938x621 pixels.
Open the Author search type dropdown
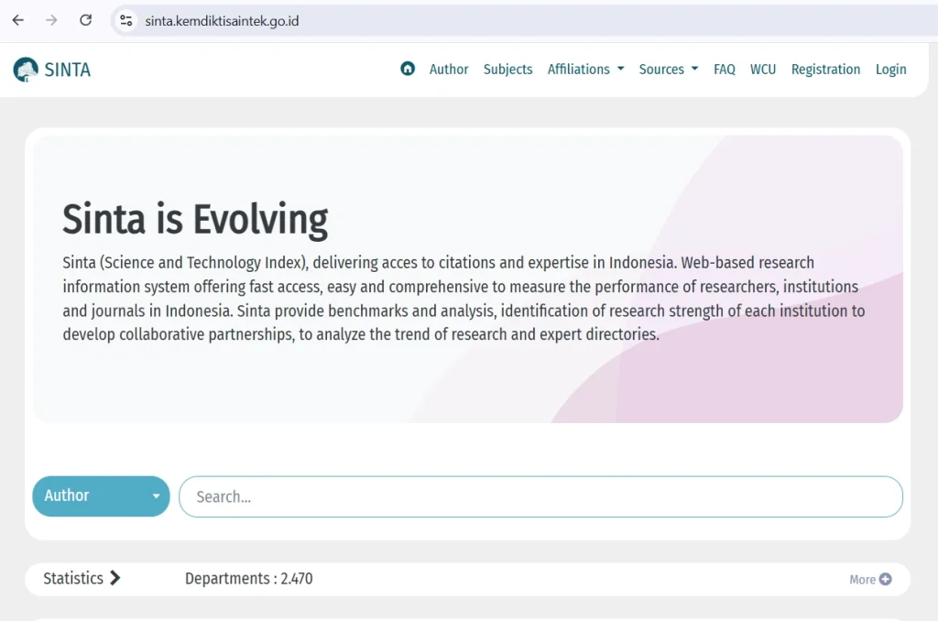tap(101, 496)
